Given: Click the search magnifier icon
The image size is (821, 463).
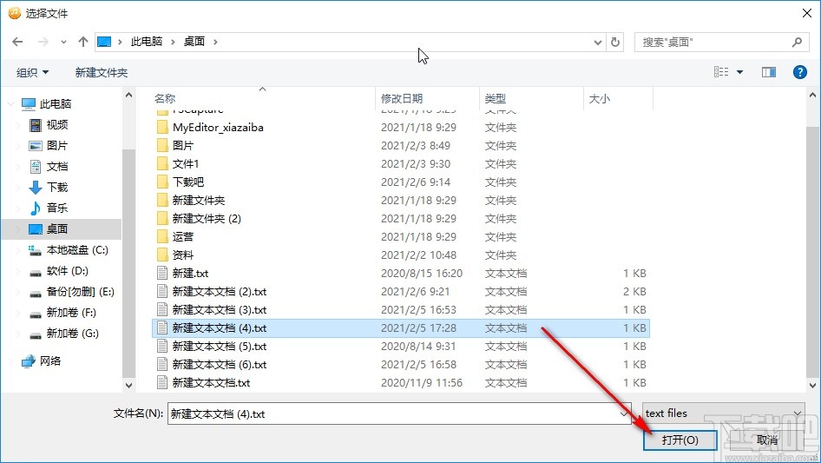Looking at the screenshot, I should 797,42.
